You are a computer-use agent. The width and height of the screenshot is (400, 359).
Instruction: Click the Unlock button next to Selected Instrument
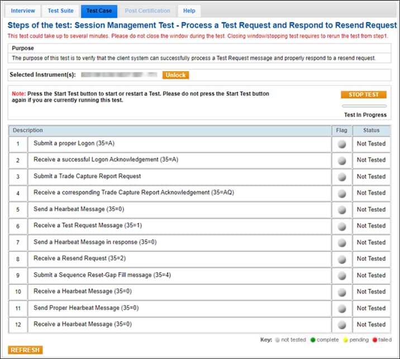click(175, 75)
